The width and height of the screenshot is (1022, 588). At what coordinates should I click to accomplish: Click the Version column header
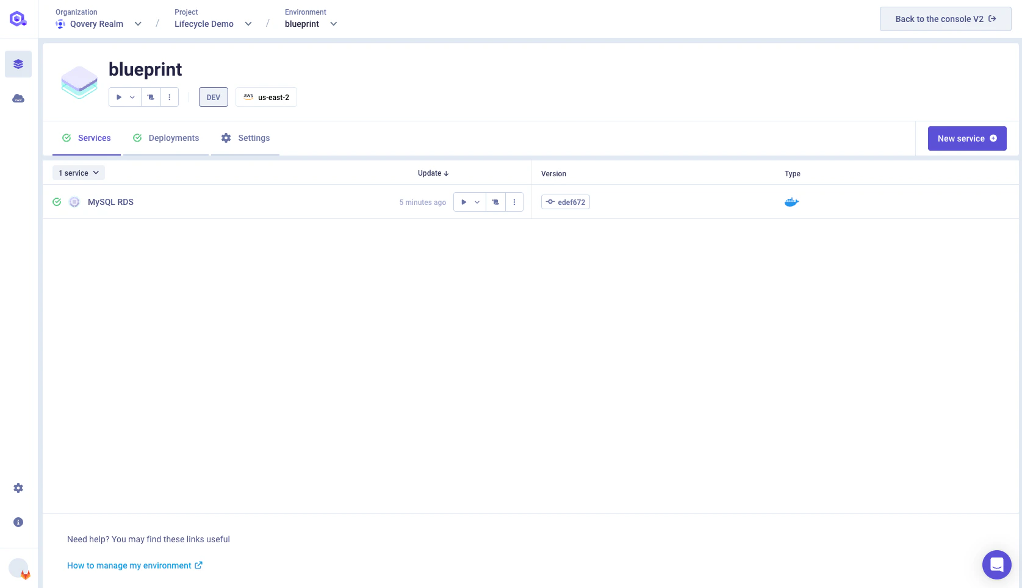coord(553,174)
